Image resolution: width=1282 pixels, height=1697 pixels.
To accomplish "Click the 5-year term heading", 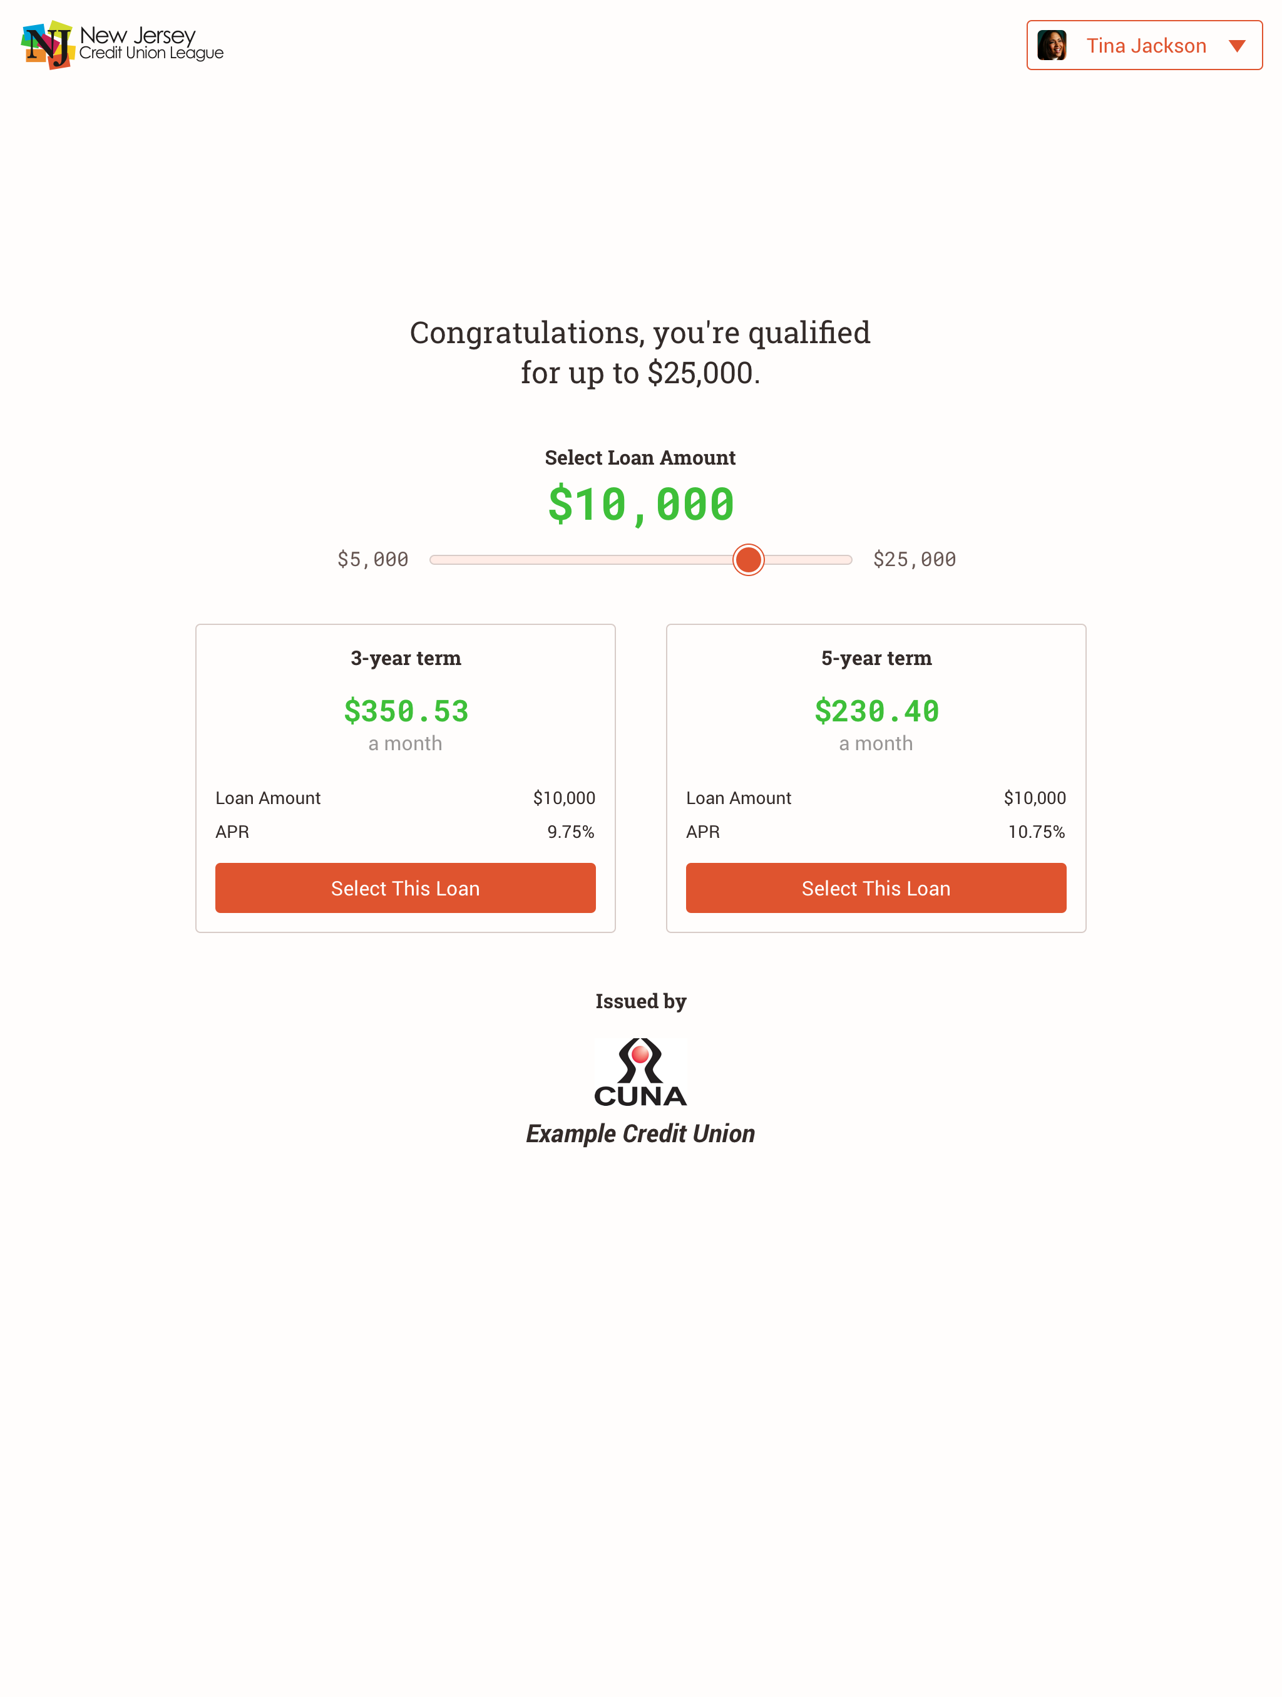I will pyautogui.click(x=876, y=658).
